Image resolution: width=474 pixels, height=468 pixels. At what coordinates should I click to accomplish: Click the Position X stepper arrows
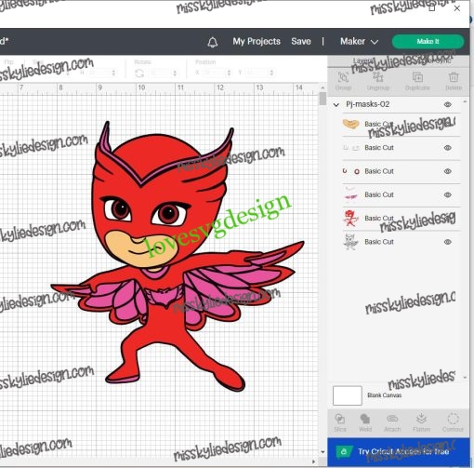229,73
